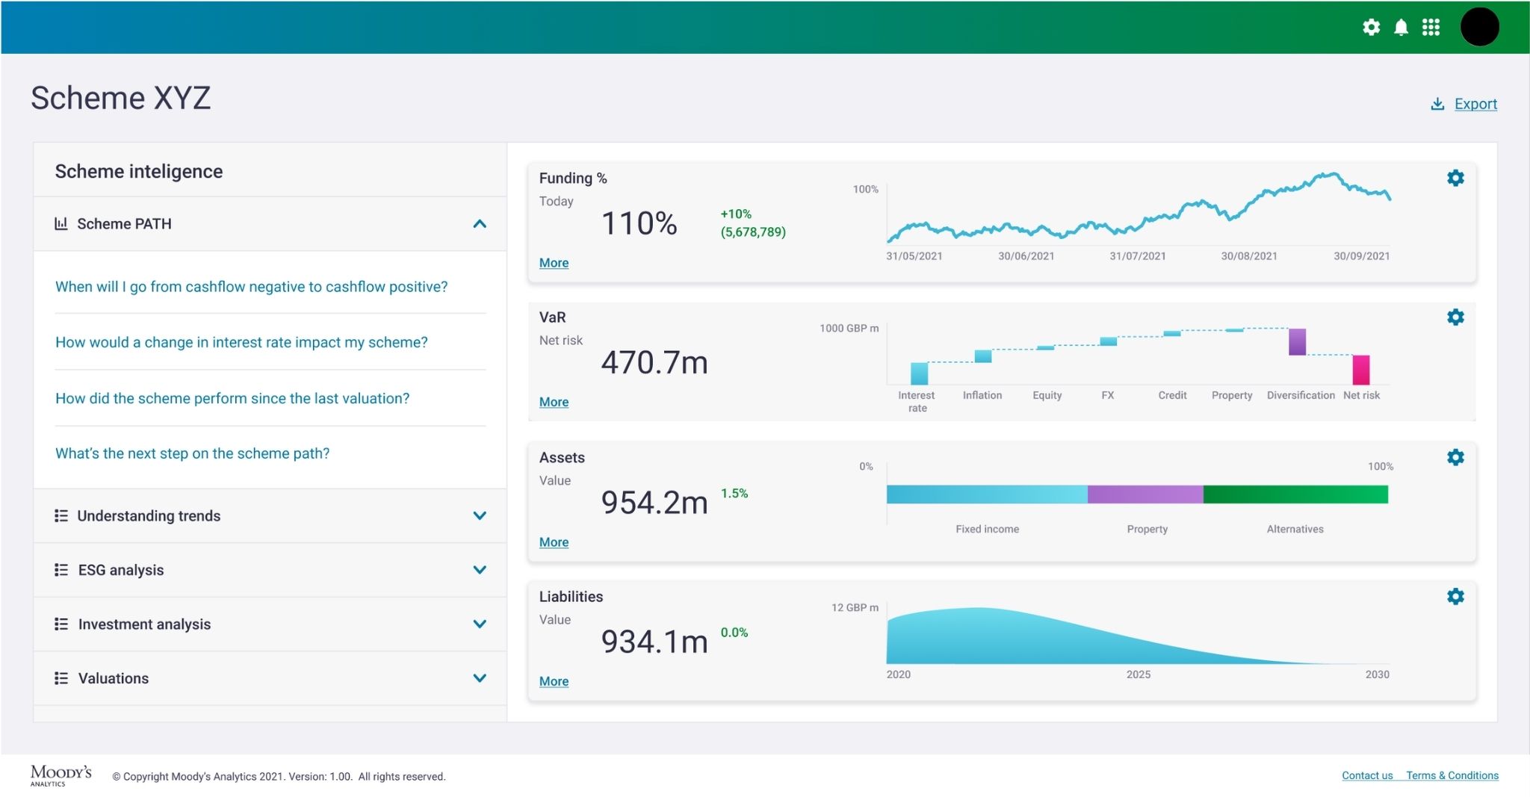
Task: Click the 30/09/2021 date label
Action: 1361,256
